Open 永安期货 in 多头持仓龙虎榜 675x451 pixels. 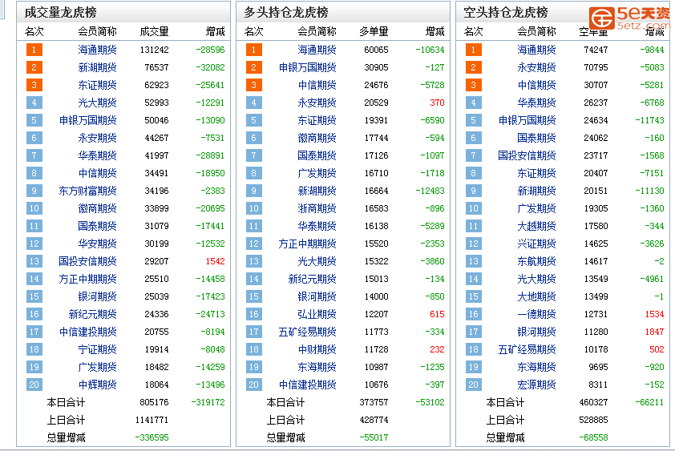tap(317, 103)
